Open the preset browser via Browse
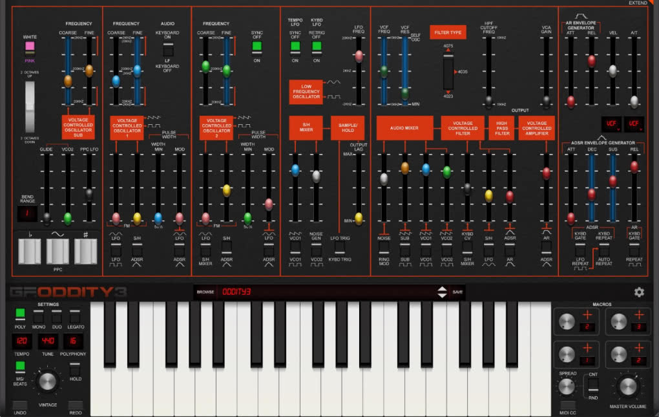 click(206, 292)
